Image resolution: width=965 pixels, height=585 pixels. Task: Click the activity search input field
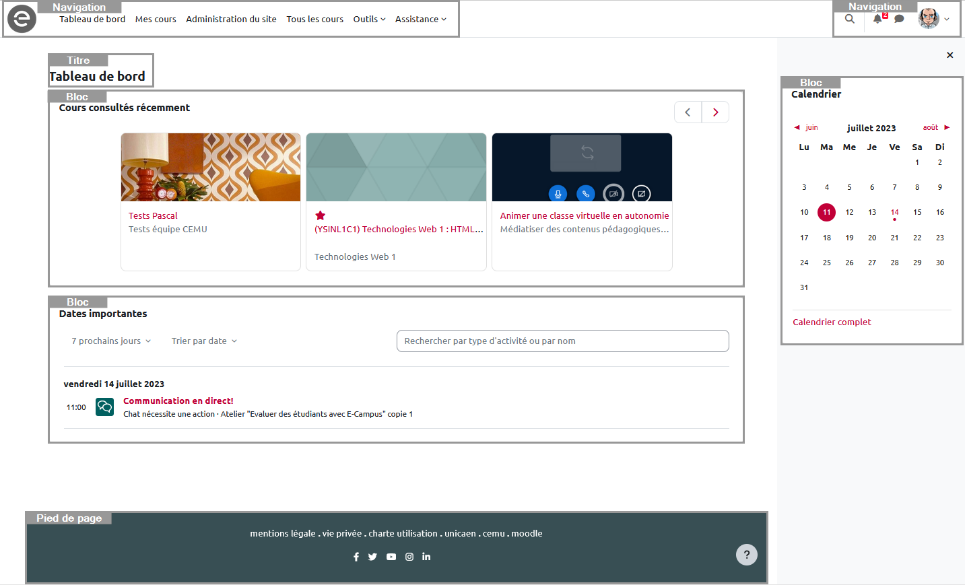point(562,341)
